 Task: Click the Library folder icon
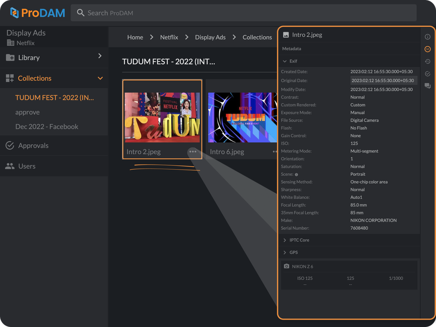pyautogui.click(x=10, y=58)
